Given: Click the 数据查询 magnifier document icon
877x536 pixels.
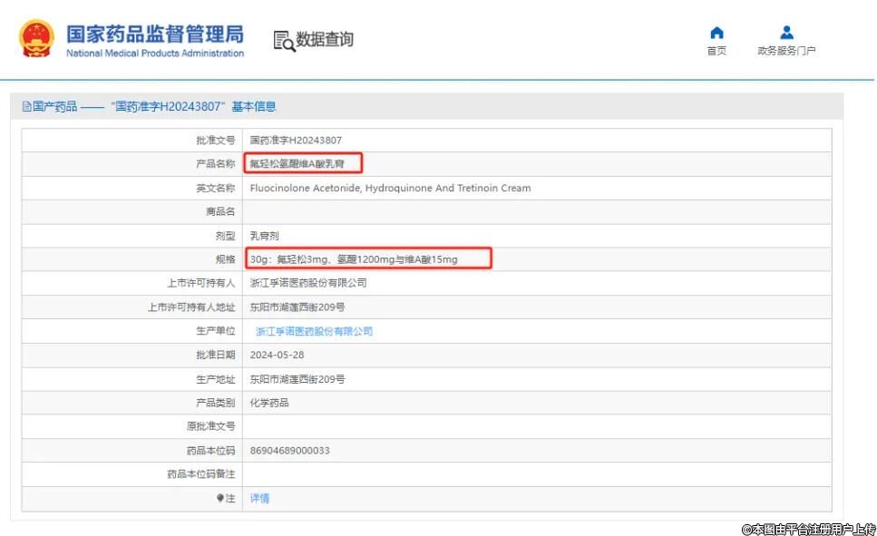Looking at the screenshot, I should point(284,41).
